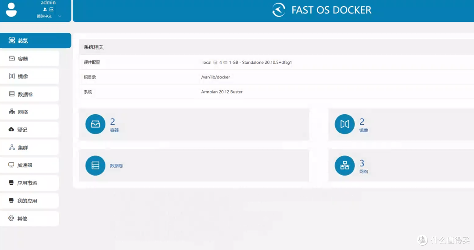Click the logout icon beside the profile icon
The width and height of the screenshot is (474, 250).
pos(51,9)
